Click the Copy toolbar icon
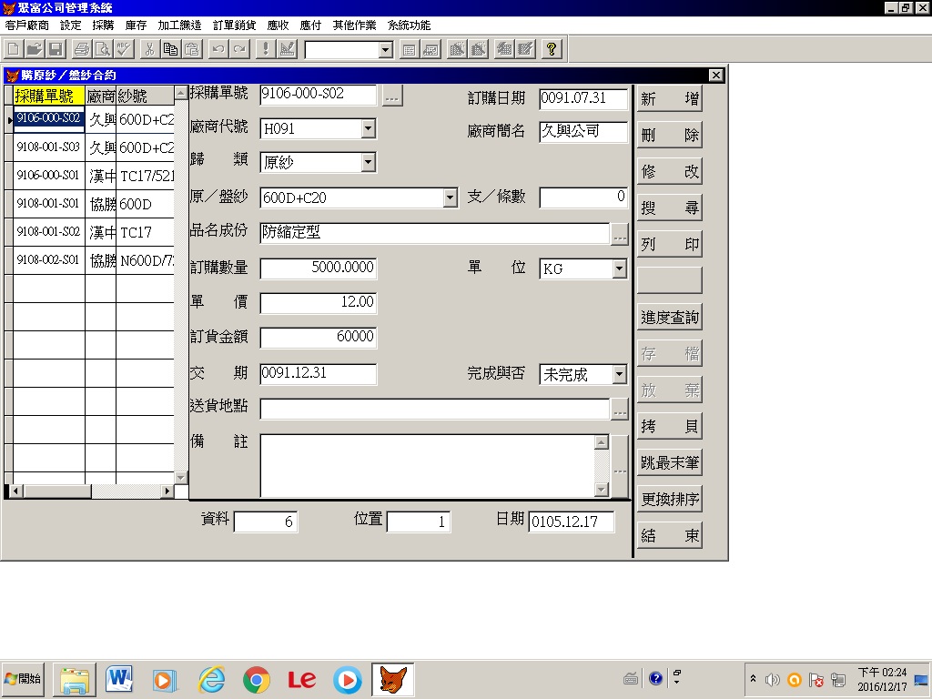Viewport: 932px width, 699px height. tap(170, 49)
